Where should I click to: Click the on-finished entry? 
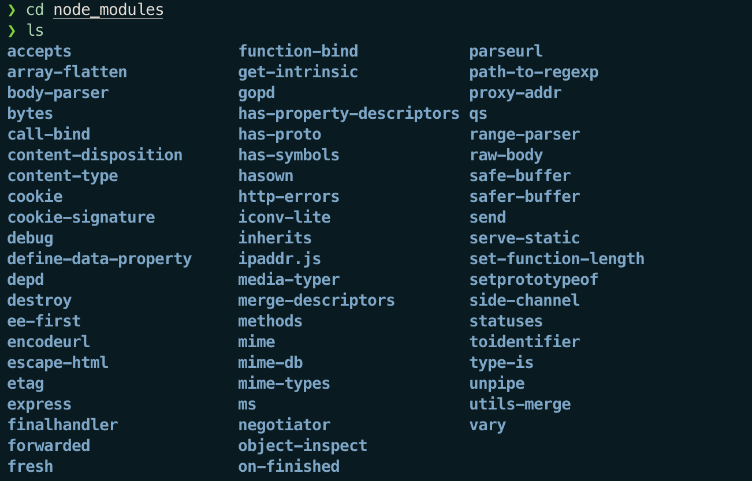point(289,467)
